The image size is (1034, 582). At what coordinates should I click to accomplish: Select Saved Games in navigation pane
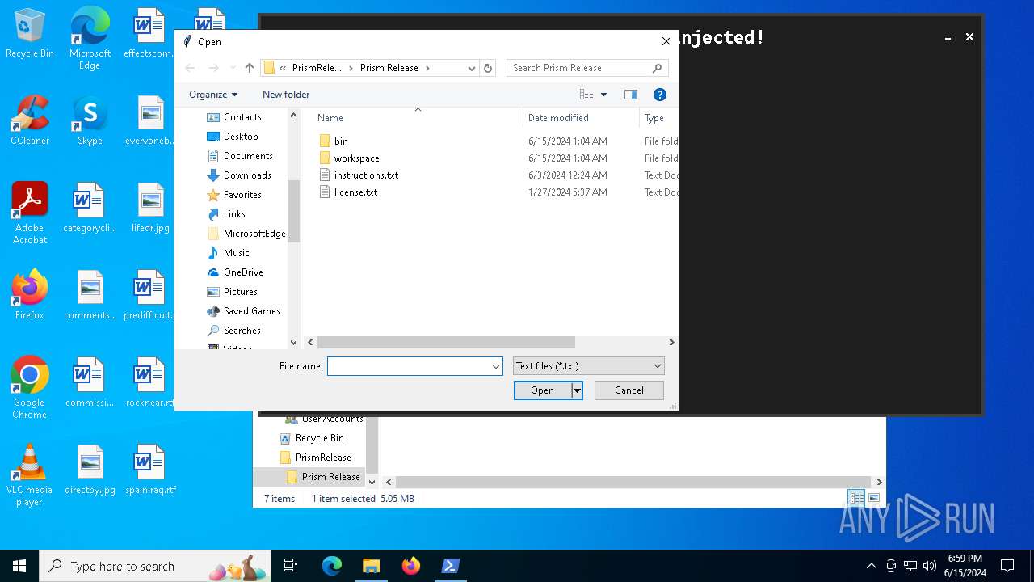252,311
